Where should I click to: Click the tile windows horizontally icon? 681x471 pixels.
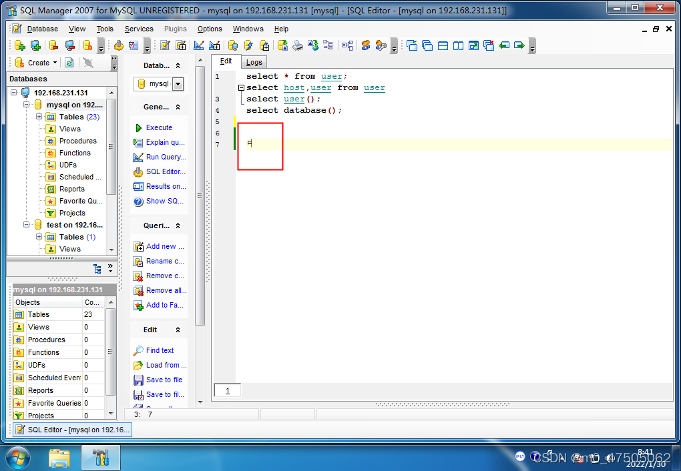(443, 45)
